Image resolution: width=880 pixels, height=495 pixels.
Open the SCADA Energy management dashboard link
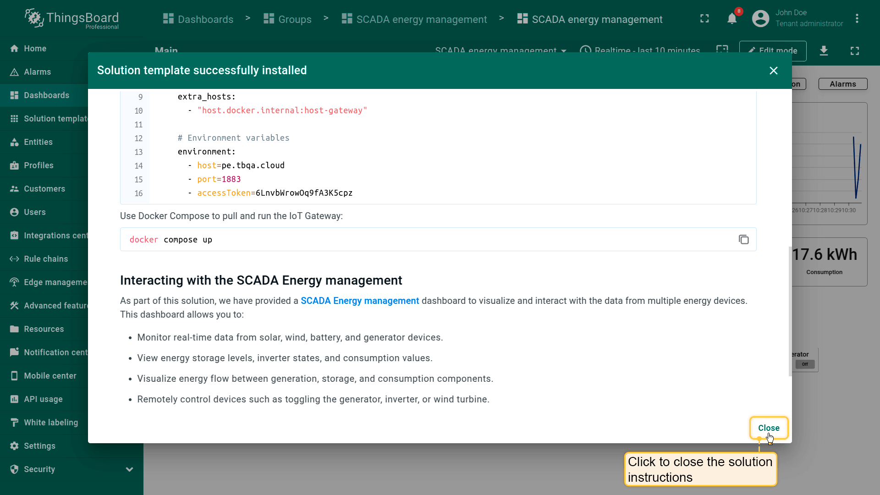click(x=360, y=301)
